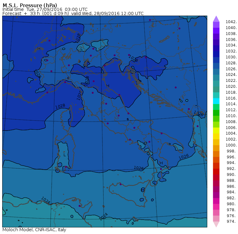
Task: Click the 1026 contour label in the Ionian Sea
Action: (184, 157)
